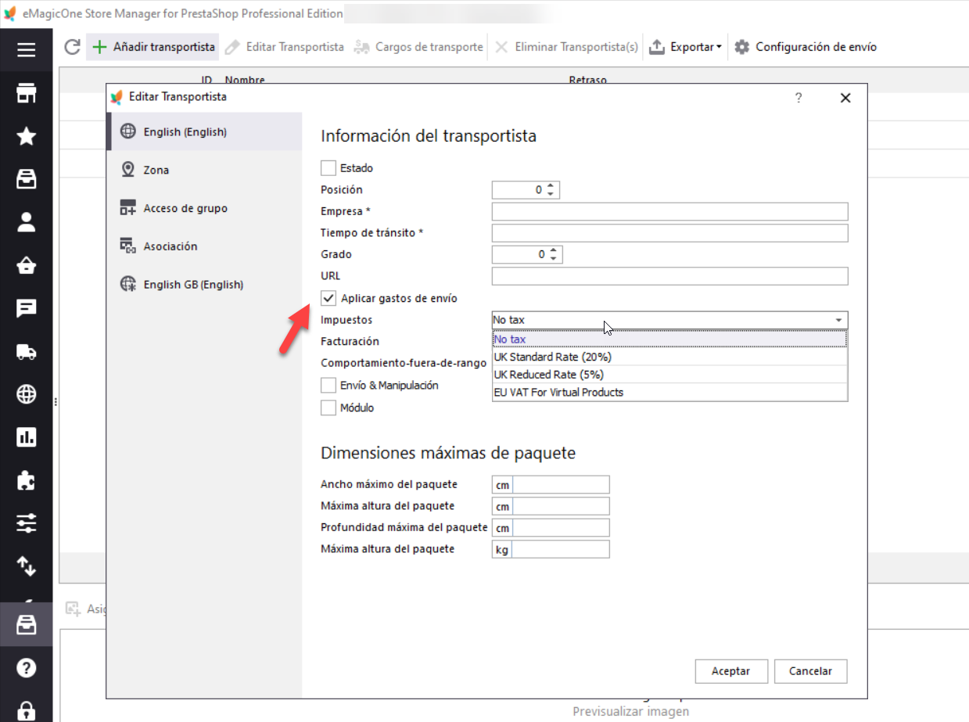Click the Tiempo de tránsito field
The width and height of the screenshot is (969, 722).
pos(670,233)
